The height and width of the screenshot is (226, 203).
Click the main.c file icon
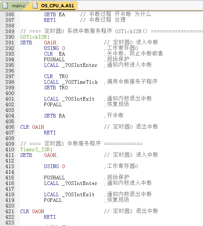click(x=6, y=6)
